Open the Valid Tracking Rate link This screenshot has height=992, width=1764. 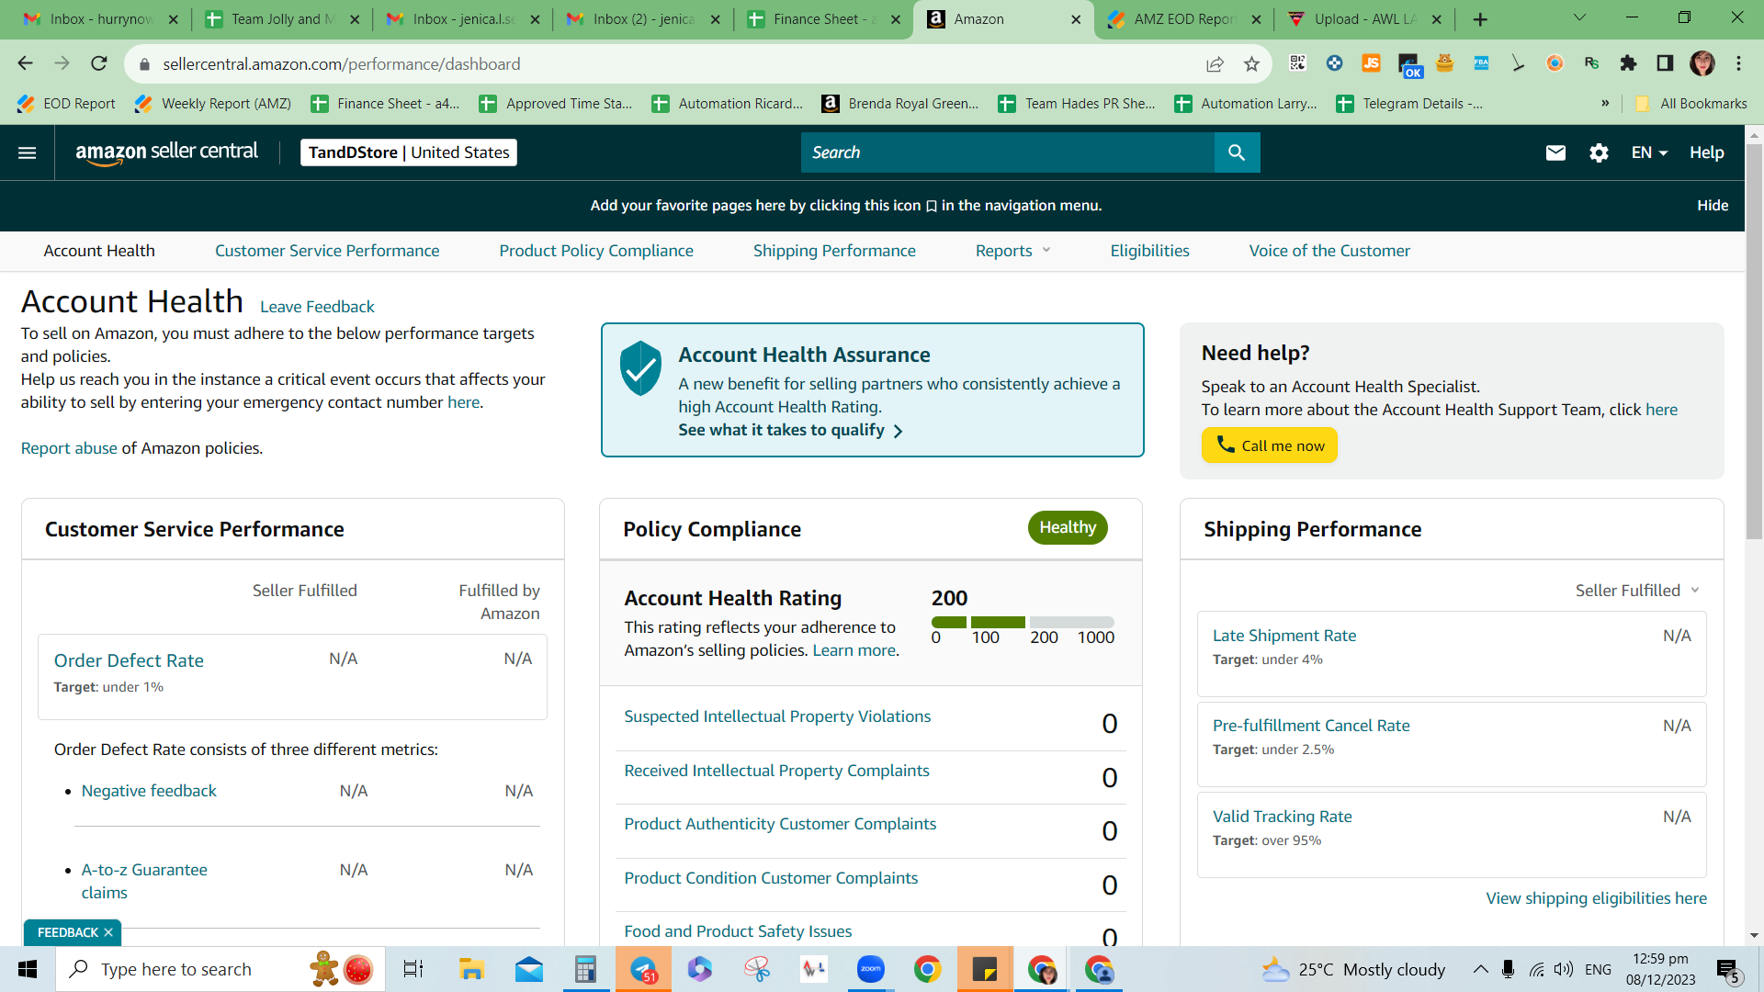1282,817
